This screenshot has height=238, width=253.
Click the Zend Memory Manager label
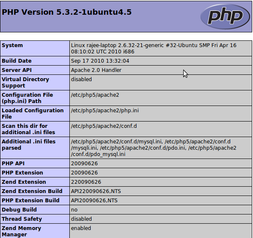[x=21, y=231]
